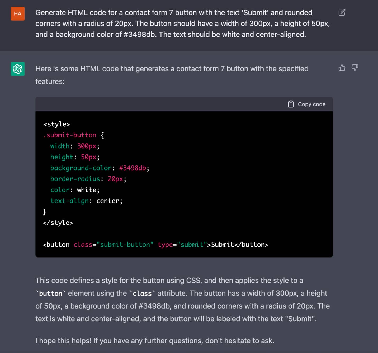Click the edit message pencil icon
378x353 pixels.
click(342, 12)
